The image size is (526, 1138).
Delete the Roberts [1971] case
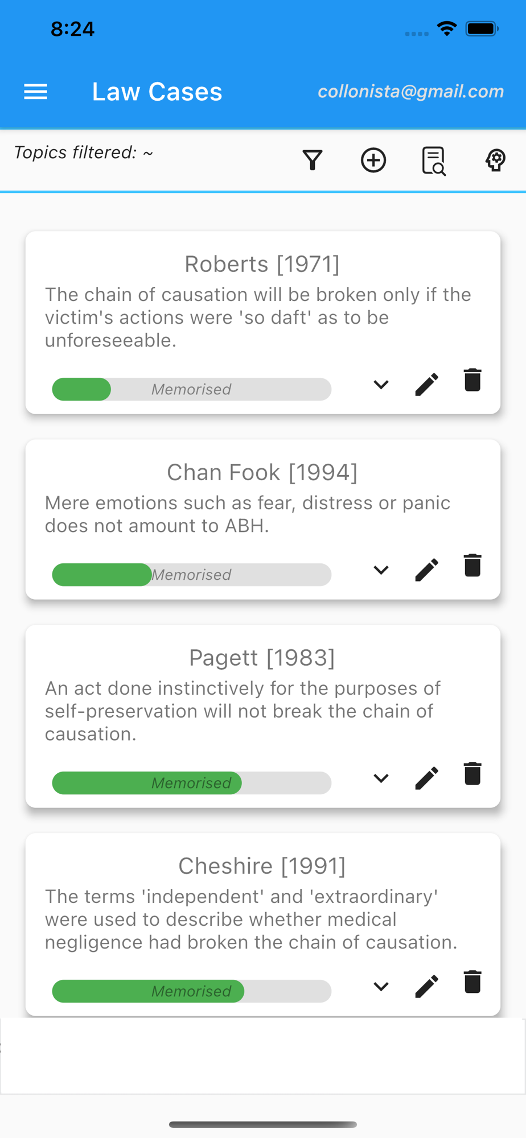click(x=472, y=380)
